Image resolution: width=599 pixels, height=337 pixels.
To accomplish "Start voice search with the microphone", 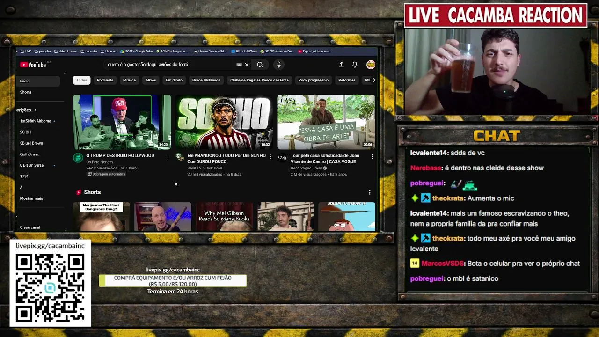I will [x=278, y=65].
